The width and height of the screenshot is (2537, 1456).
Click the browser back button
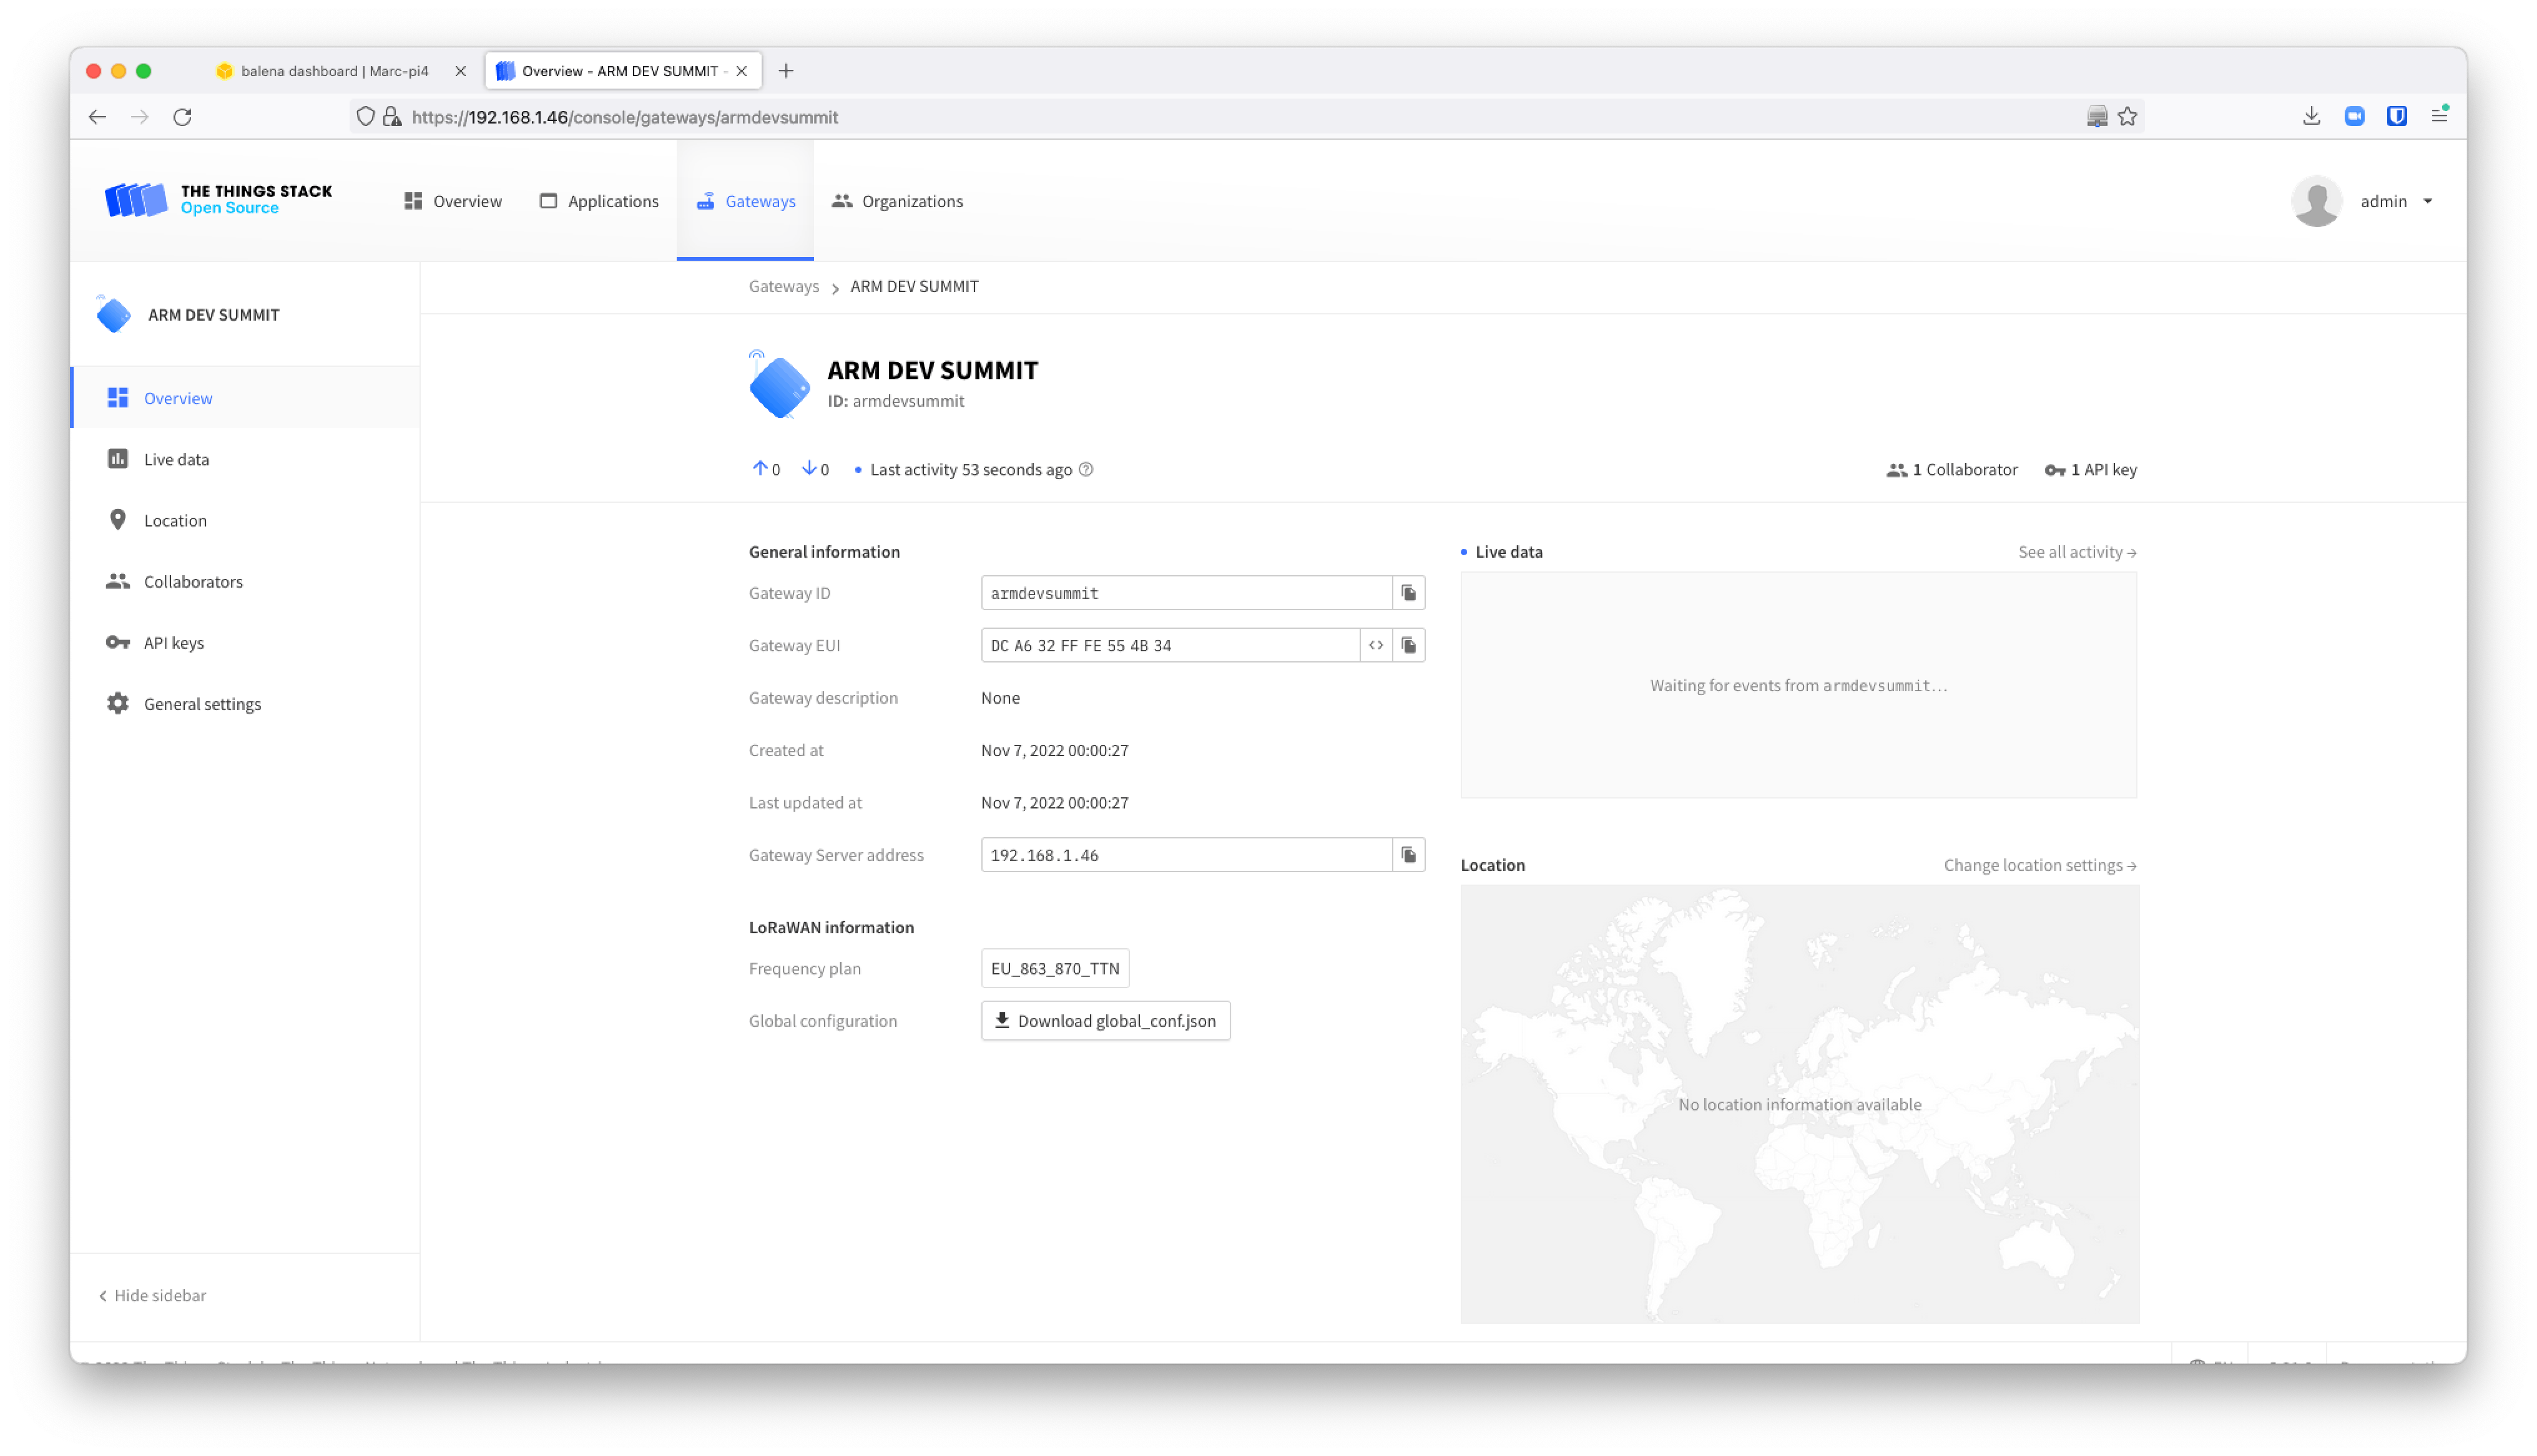97,117
